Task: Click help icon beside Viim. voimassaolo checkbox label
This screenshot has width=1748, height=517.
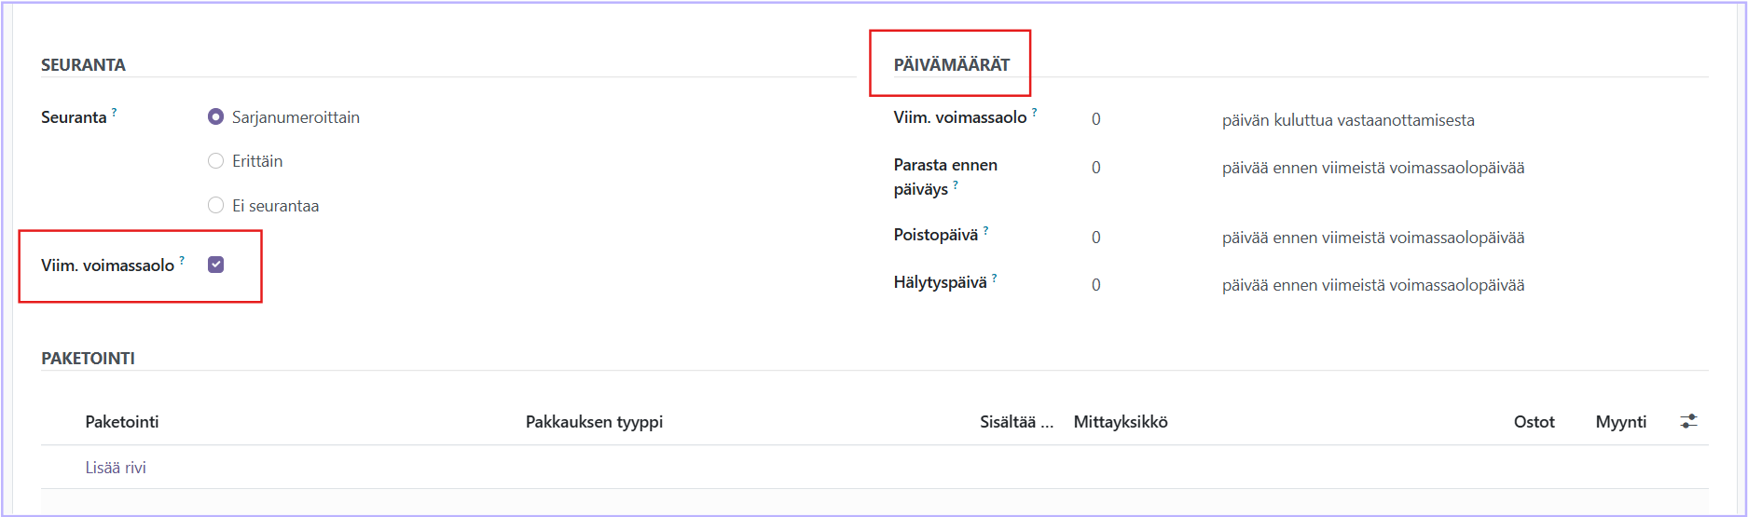Action: (182, 260)
